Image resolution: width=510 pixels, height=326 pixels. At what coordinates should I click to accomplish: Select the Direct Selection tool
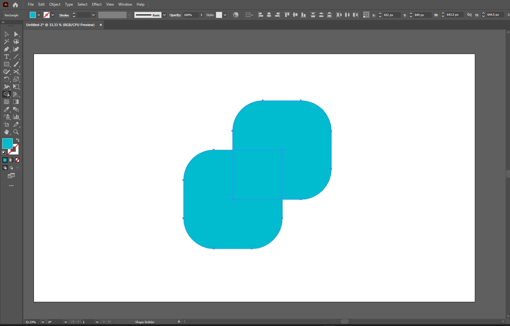[16, 34]
